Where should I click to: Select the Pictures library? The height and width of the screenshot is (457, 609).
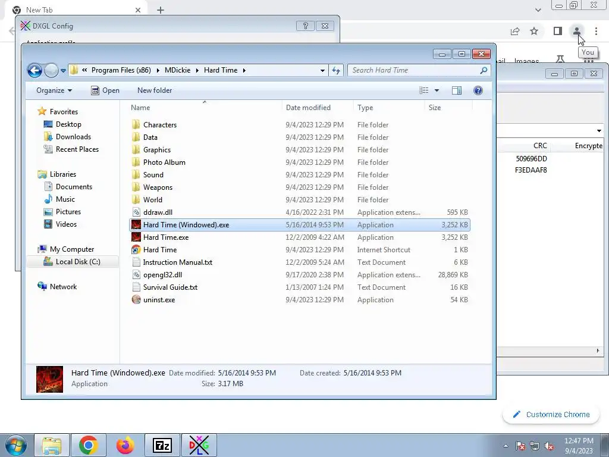[62, 212]
